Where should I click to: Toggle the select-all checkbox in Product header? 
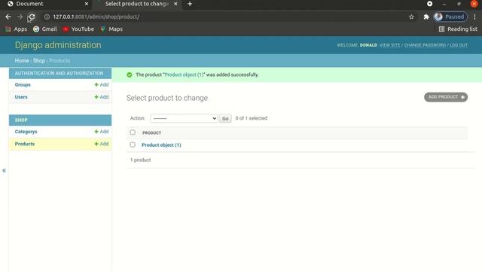pos(133,132)
